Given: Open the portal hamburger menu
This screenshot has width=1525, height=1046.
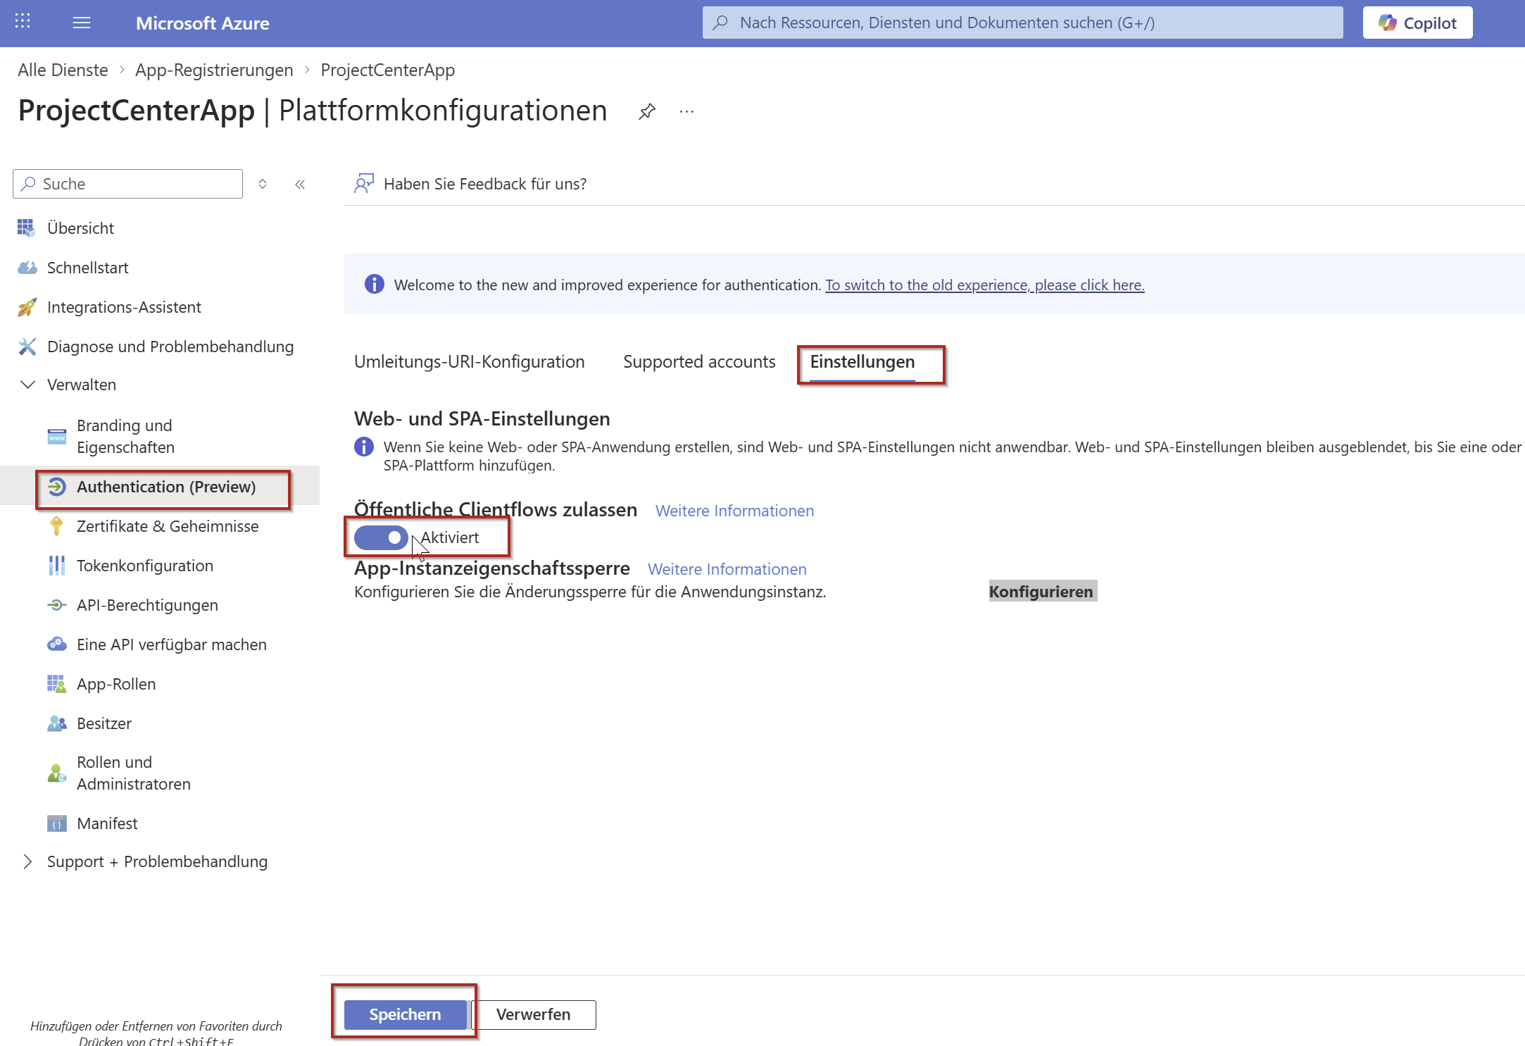Looking at the screenshot, I should (x=82, y=23).
